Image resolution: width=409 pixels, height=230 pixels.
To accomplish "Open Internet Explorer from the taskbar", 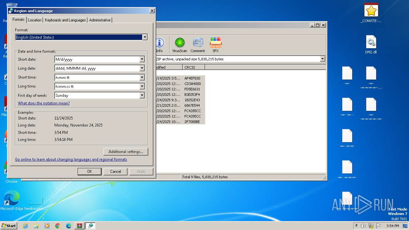I will tap(26, 226).
